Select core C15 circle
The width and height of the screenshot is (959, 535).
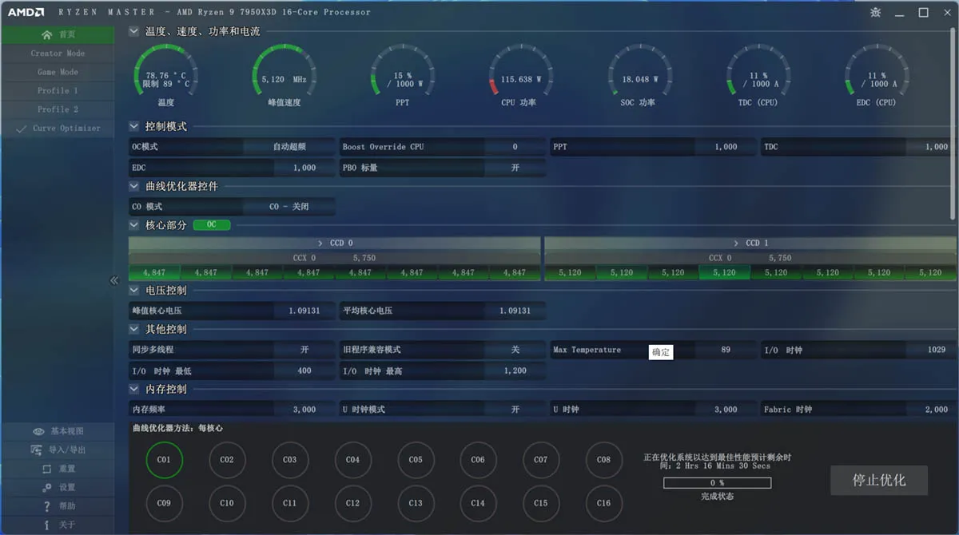pyautogui.click(x=541, y=503)
